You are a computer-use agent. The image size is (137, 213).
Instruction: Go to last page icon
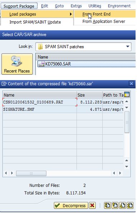pos(130,205)
